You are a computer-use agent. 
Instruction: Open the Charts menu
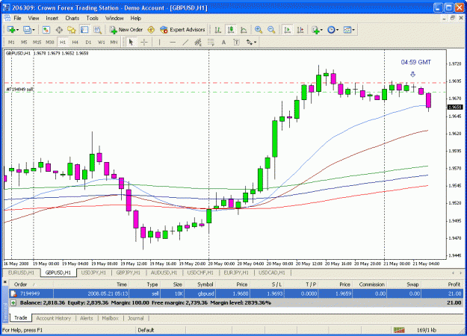click(72, 18)
